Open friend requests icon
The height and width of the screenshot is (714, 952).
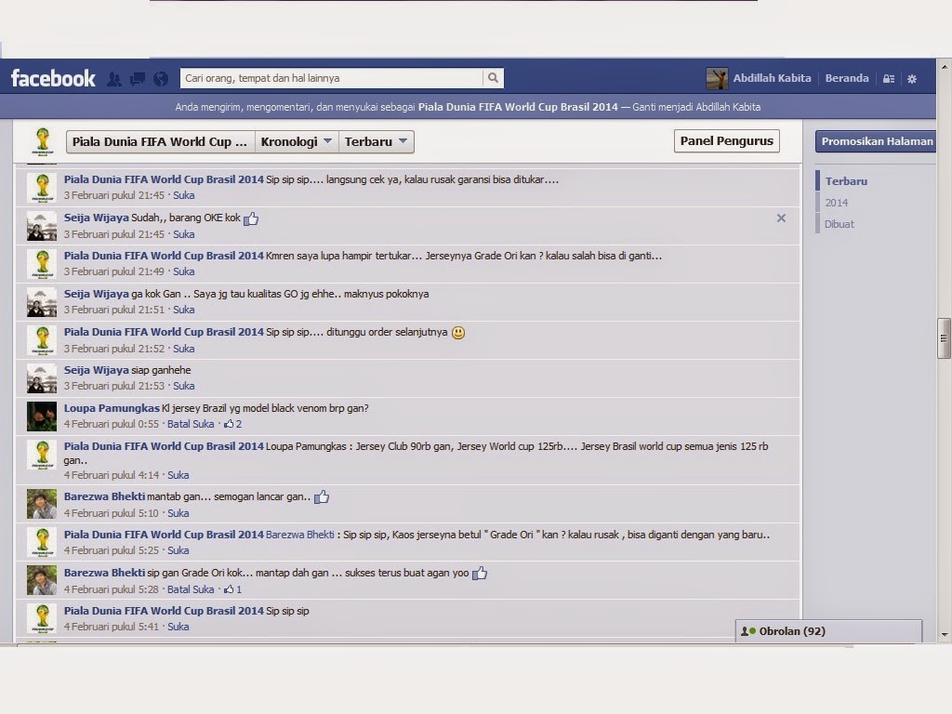pos(114,78)
